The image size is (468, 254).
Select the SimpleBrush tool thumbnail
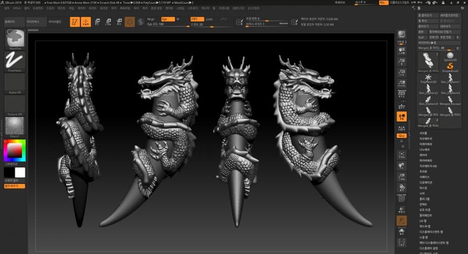(x=450, y=67)
